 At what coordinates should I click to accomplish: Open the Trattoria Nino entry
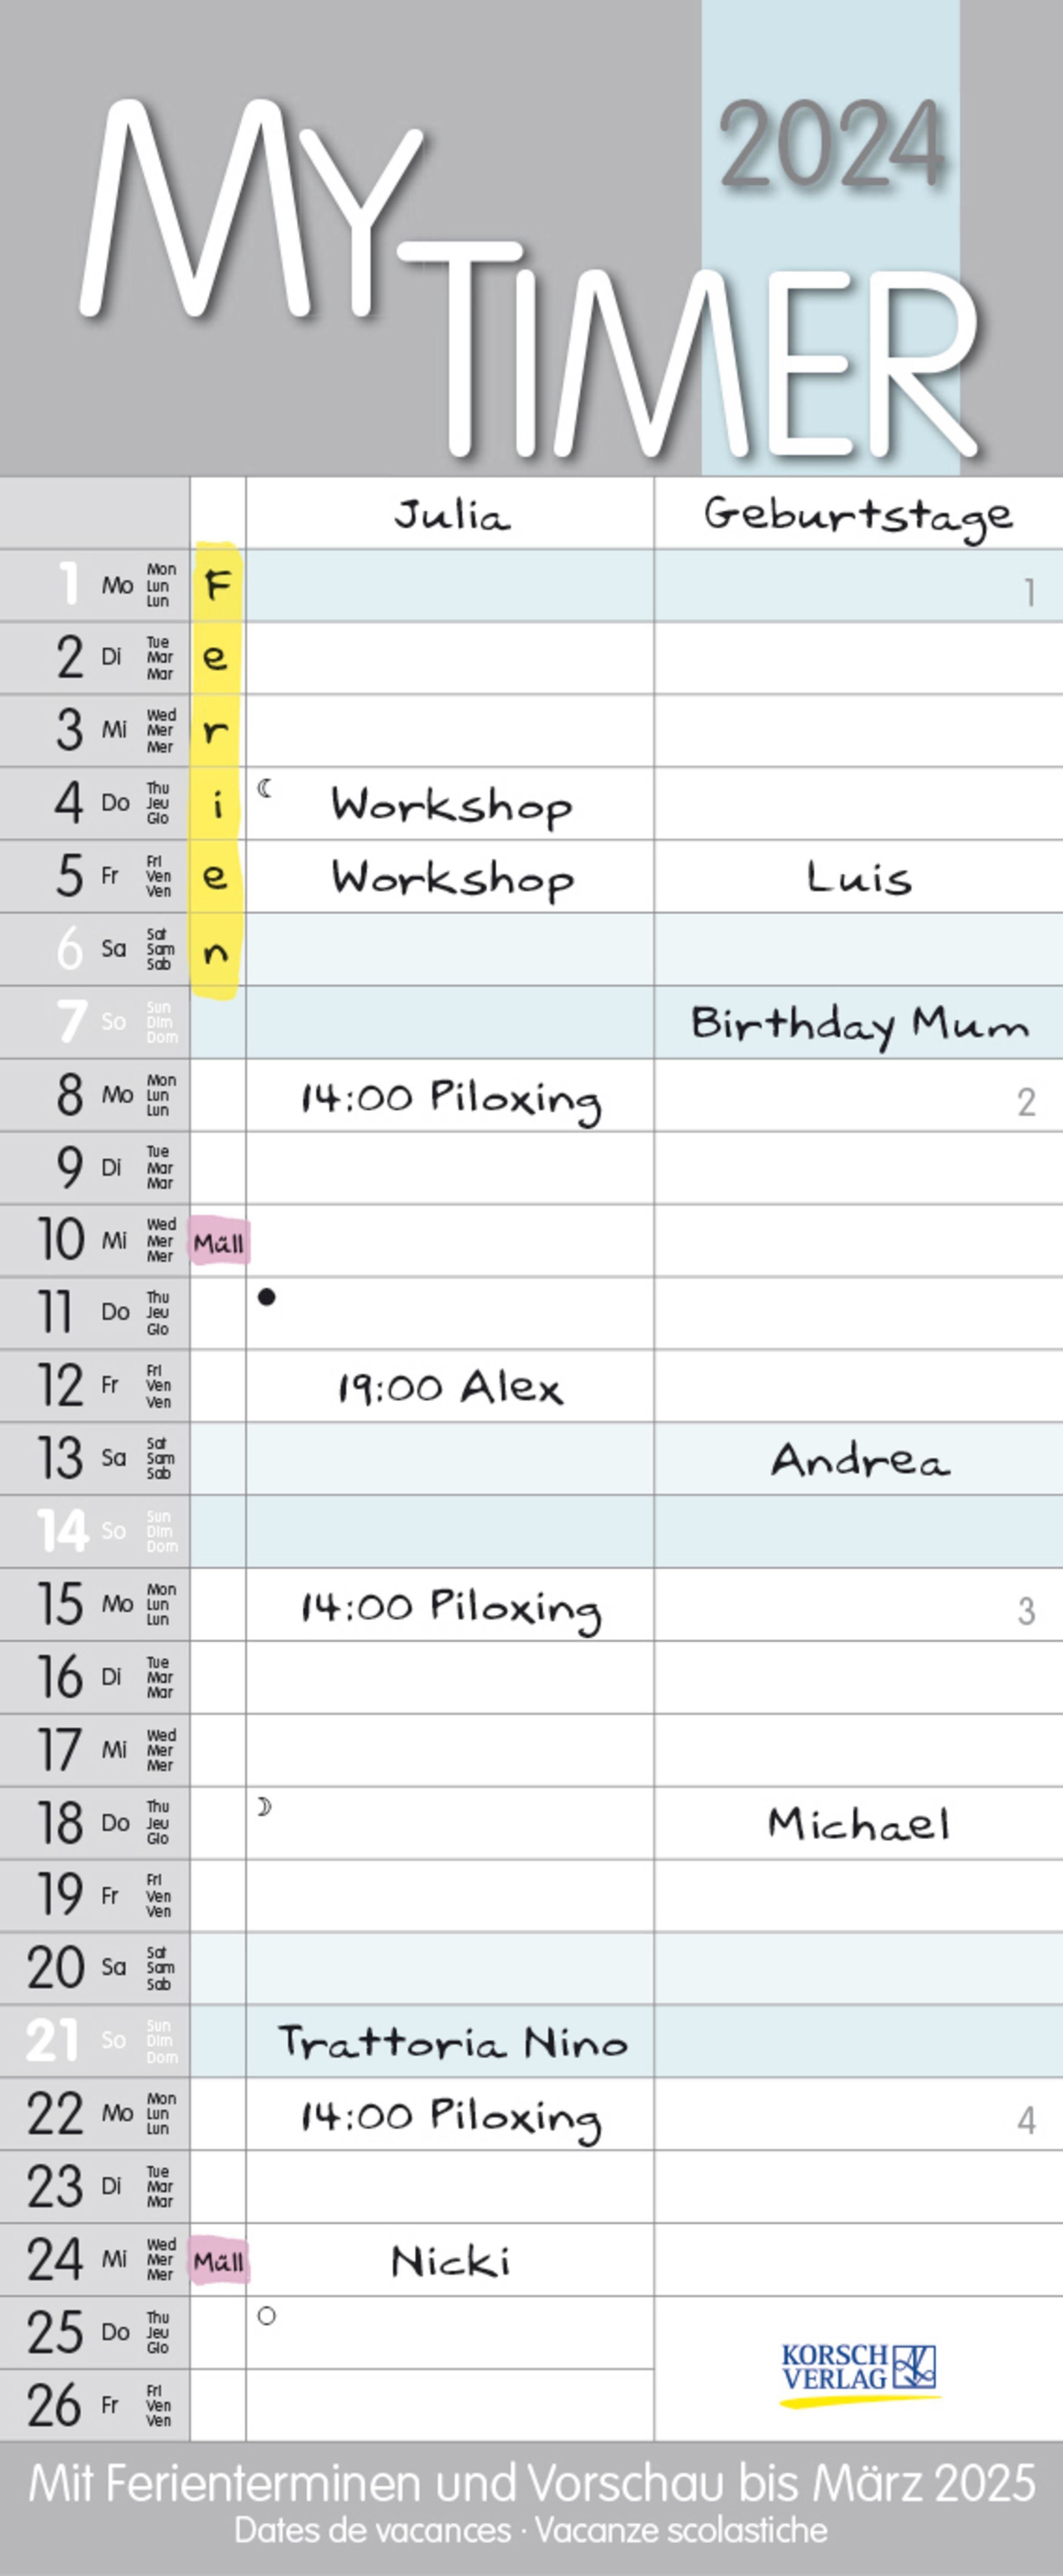pyautogui.click(x=452, y=2042)
